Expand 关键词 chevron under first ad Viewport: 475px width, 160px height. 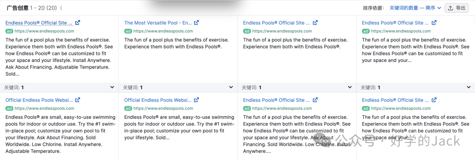(112, 87)
